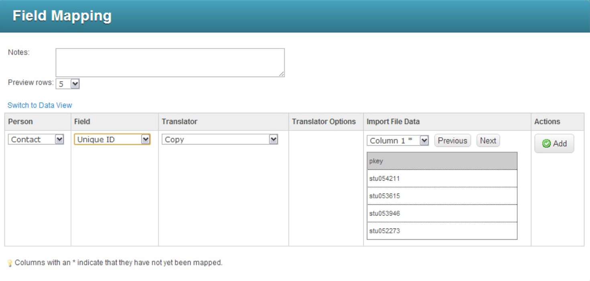The height and width of the screenshot is (281, 590).
Task: Expand the Field dropdown showing Unique ID
Action: [x=112, y=139]
